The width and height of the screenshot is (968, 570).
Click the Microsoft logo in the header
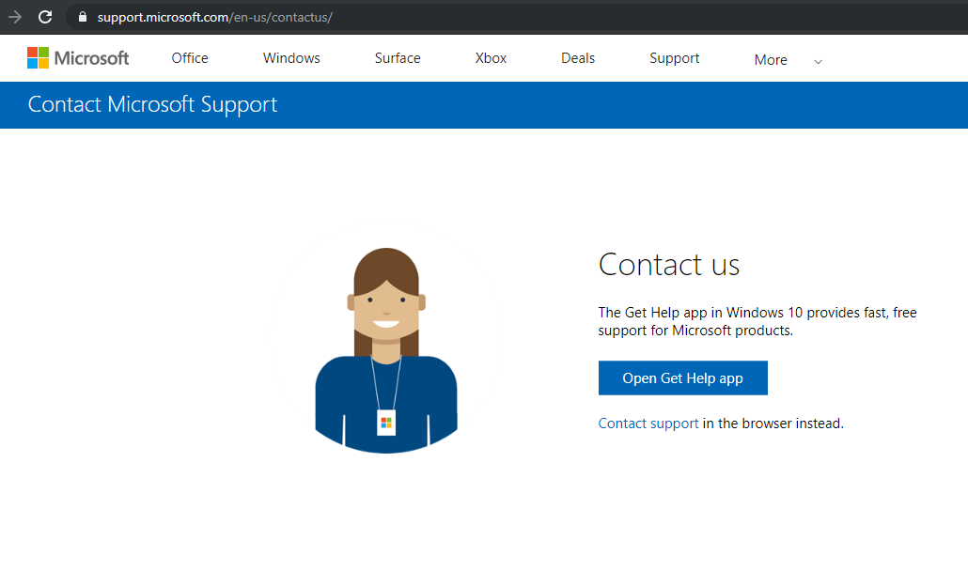[x=78, y=58]
